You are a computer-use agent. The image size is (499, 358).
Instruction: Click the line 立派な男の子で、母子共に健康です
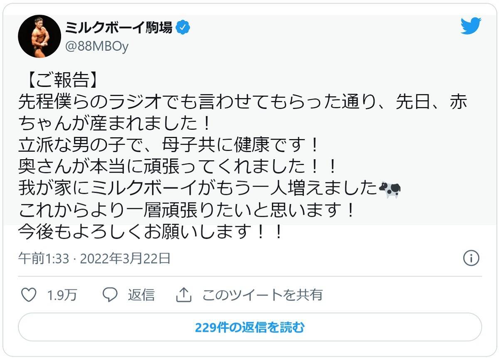[168, 145]
